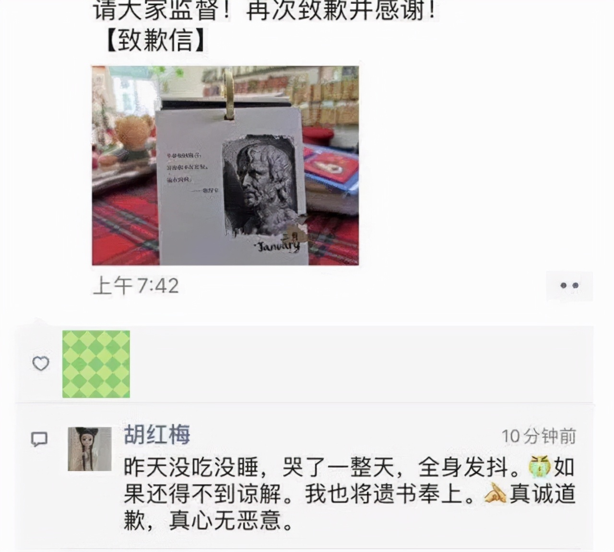Click the crying emoji in the comment
This screenshot has height=552, width=614.
click(540, 467)
